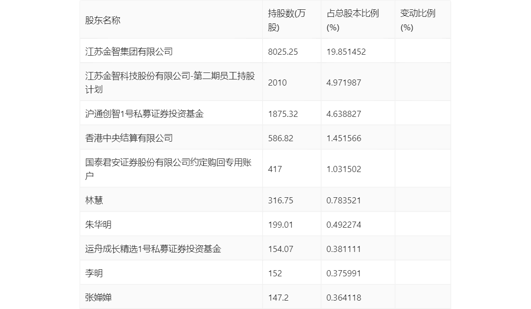Image resolution: width=531 pixels, height=309 pixels.
Task: Select 江苏金智科技股份有限公司-第二期员工持股计划 cell
Action: pyautogui.click(x=170, y=82)
